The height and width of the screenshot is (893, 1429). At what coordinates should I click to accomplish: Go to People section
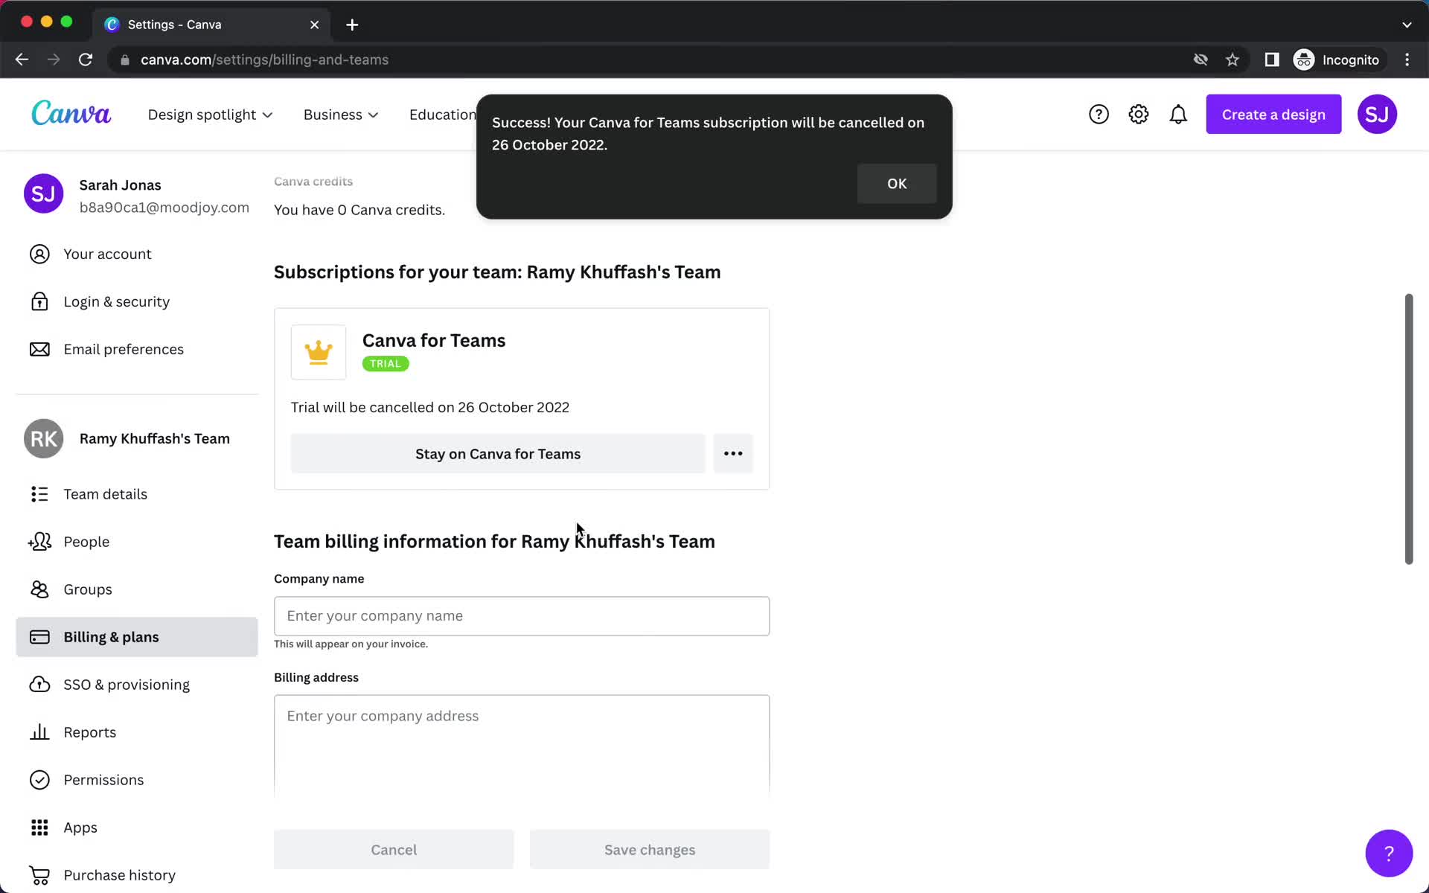[x=137, y=542]
